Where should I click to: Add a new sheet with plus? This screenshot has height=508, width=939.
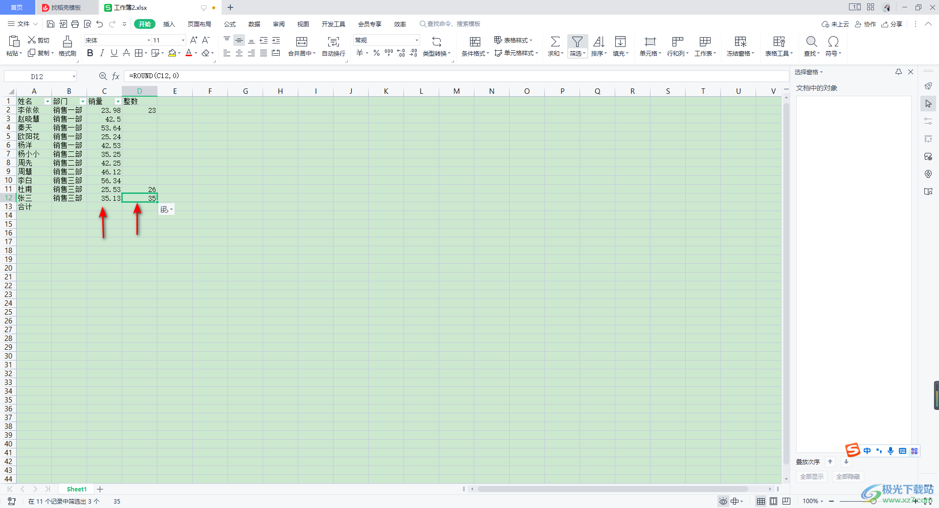pos(100,489)
